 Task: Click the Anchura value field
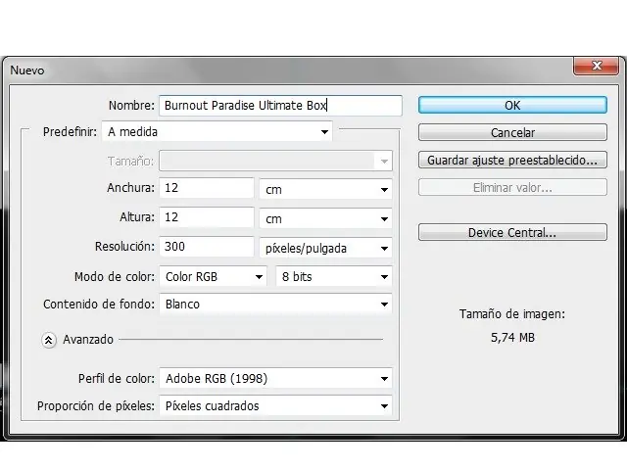click(207, 188)
